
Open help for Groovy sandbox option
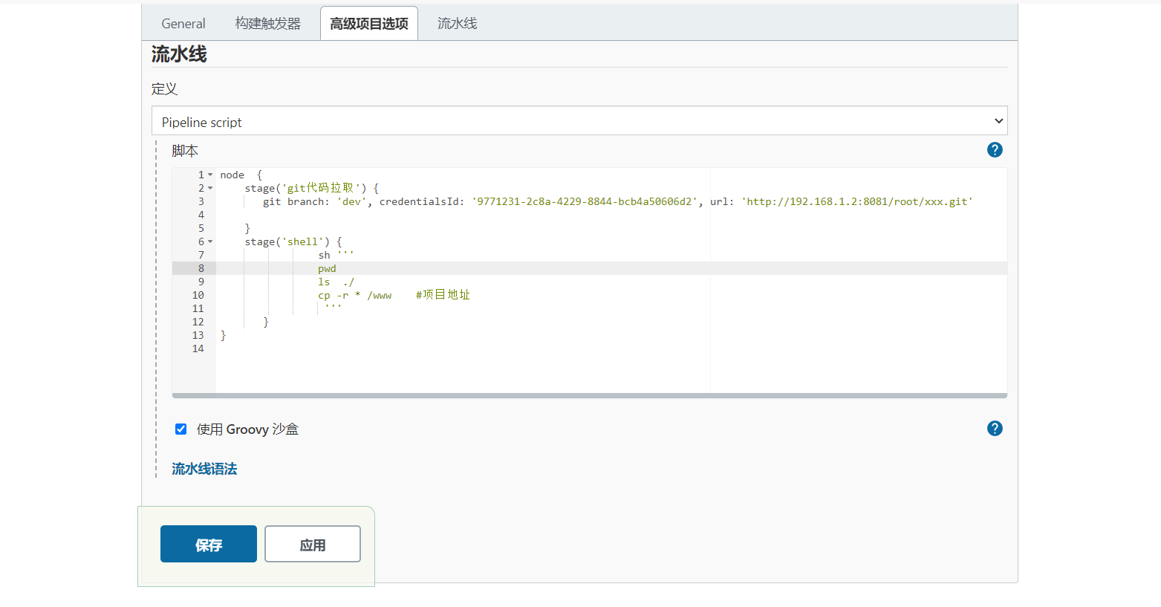click(995, 429)
